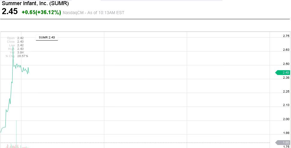Click the 2.63 y-axis price label

pyautogui.click(x=286, y=50)
